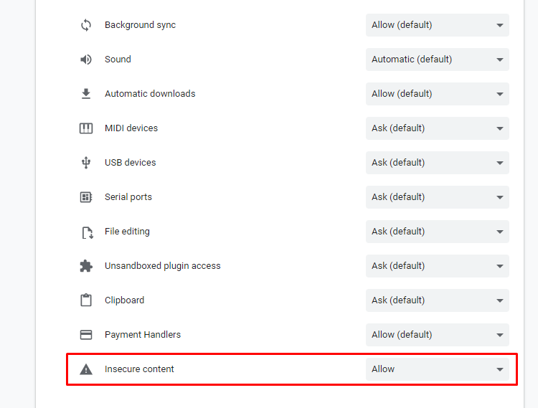Click the Sound speaker icon
Screen dimensions: 538x408
pyautogui.click(x=86, y=60)
